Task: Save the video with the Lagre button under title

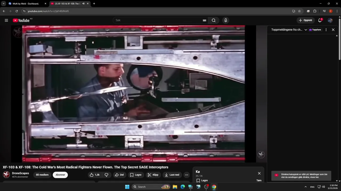Action: click(x=136, y=175)
